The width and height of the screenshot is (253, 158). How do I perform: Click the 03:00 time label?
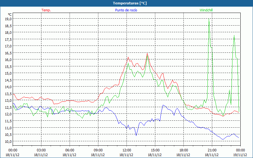[x=41, y=150]
